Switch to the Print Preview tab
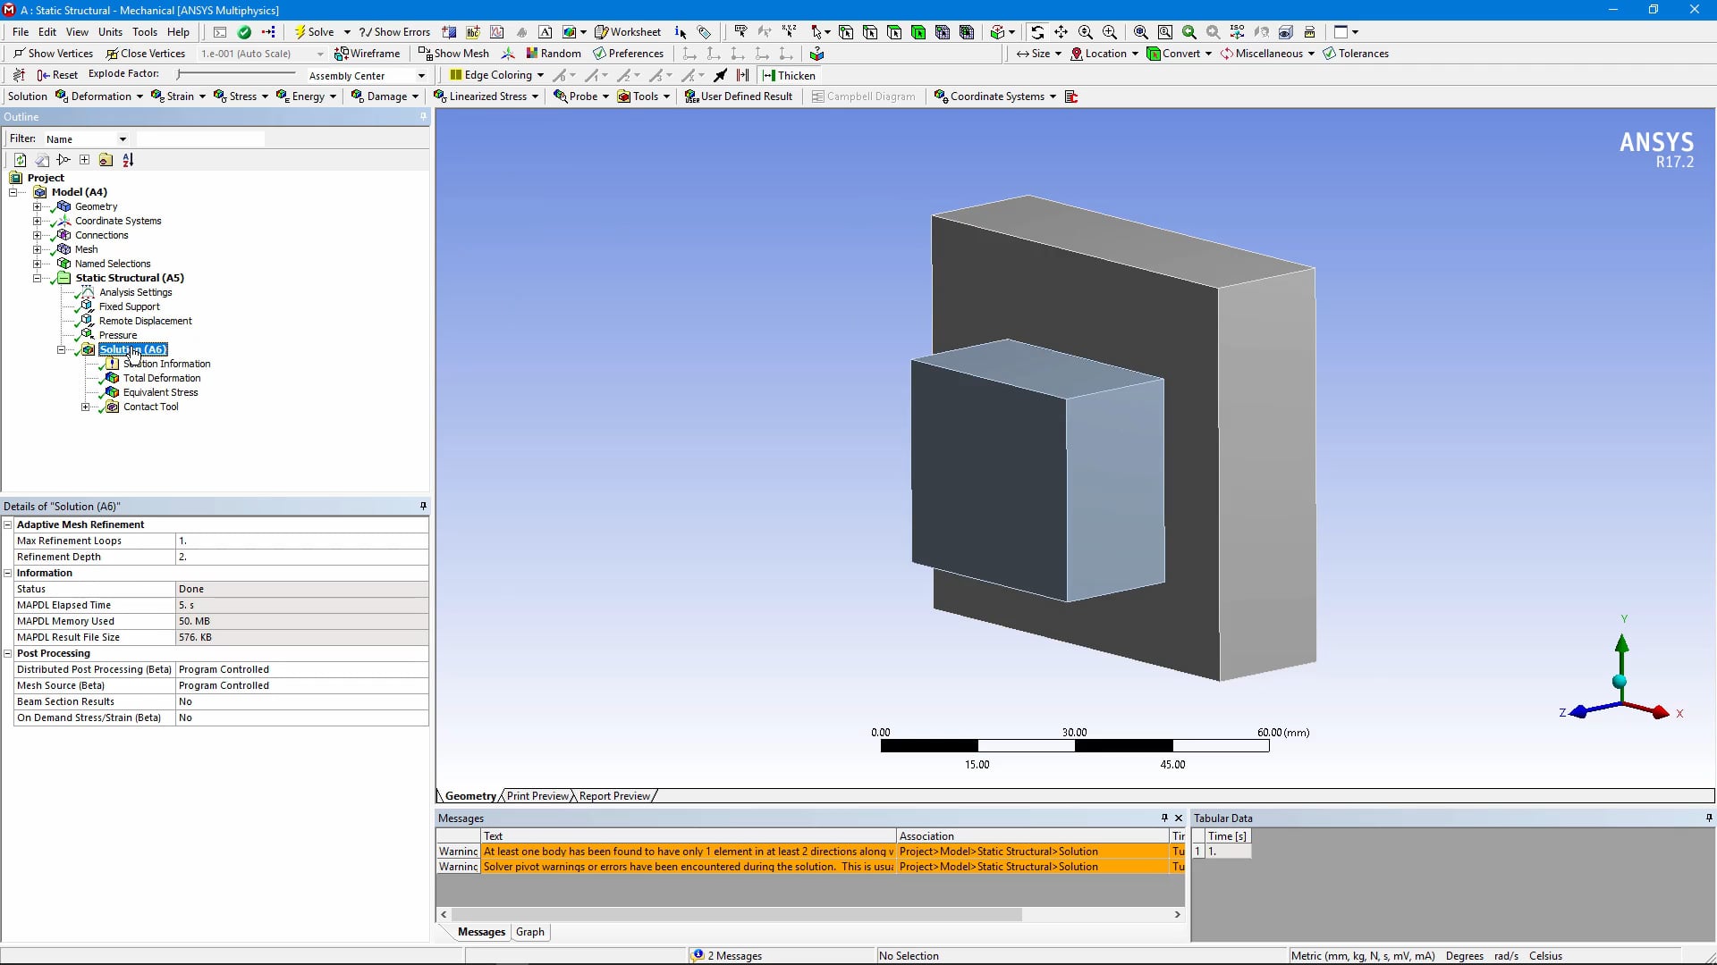This screenshot has width=1717, height=965. [x=537, y=796]
